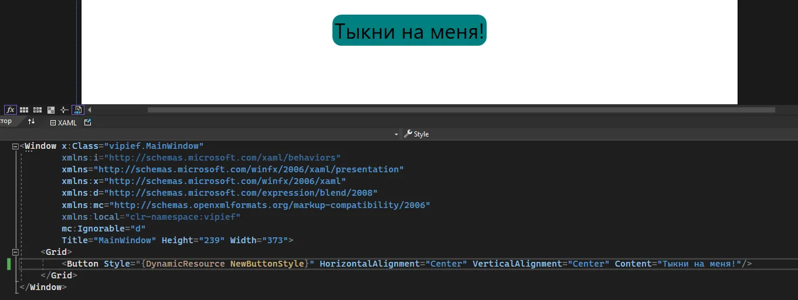Image resolution: width=798 pixels, height=300 pixels.
Task: Click the "clr-namespace:vipief" value
Action: point(182,216)
